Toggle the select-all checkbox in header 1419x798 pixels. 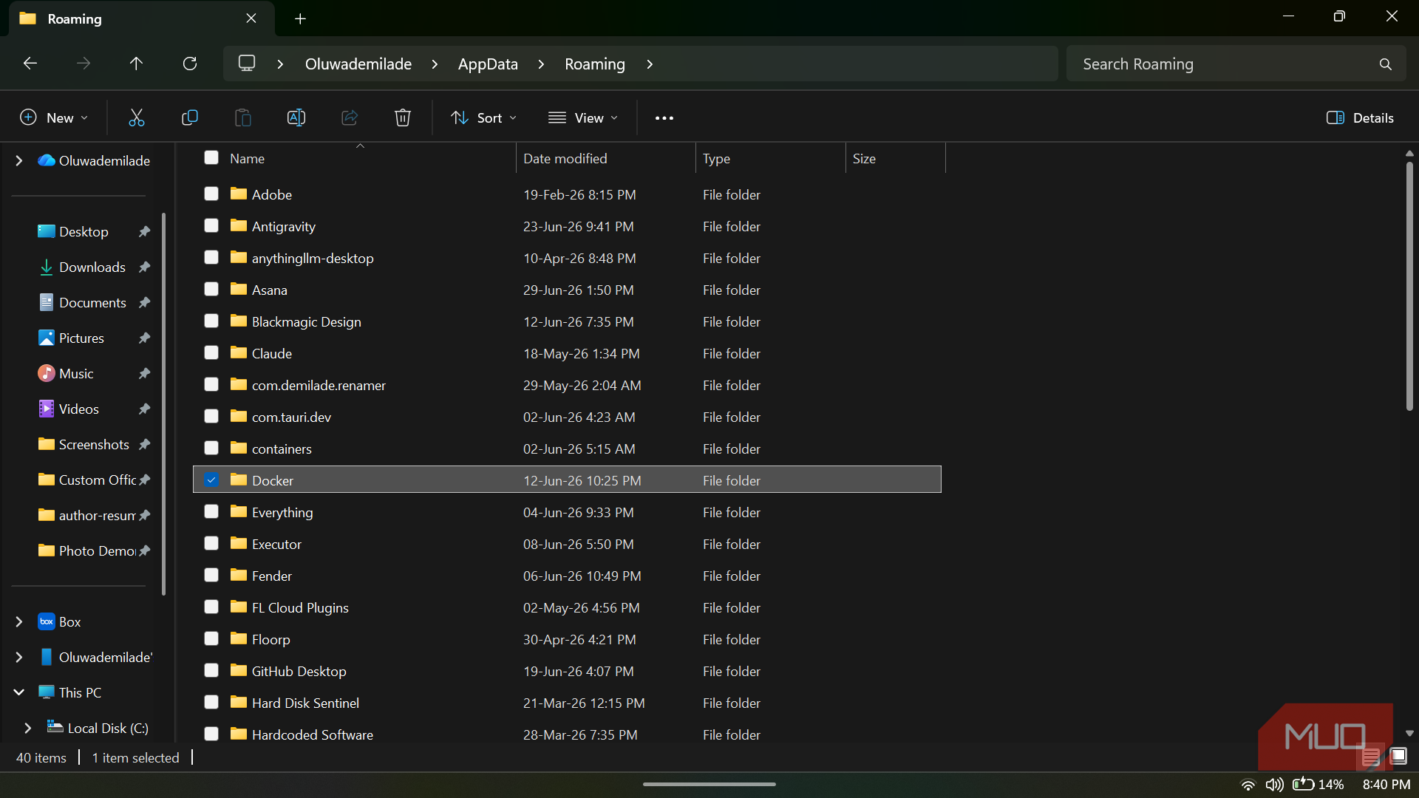click(211, 158)
